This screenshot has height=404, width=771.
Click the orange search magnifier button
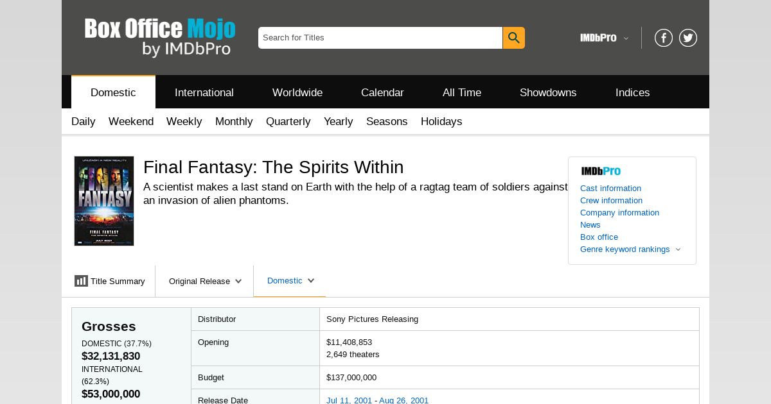coord(513,38)
